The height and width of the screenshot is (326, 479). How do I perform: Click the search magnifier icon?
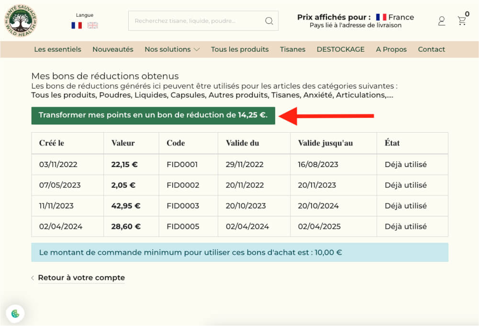click(269, 21)
